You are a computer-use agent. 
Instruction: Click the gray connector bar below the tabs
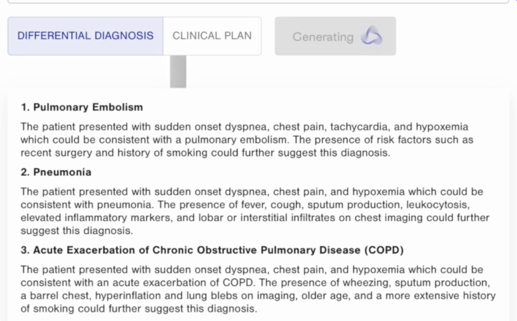pos(178,71)
